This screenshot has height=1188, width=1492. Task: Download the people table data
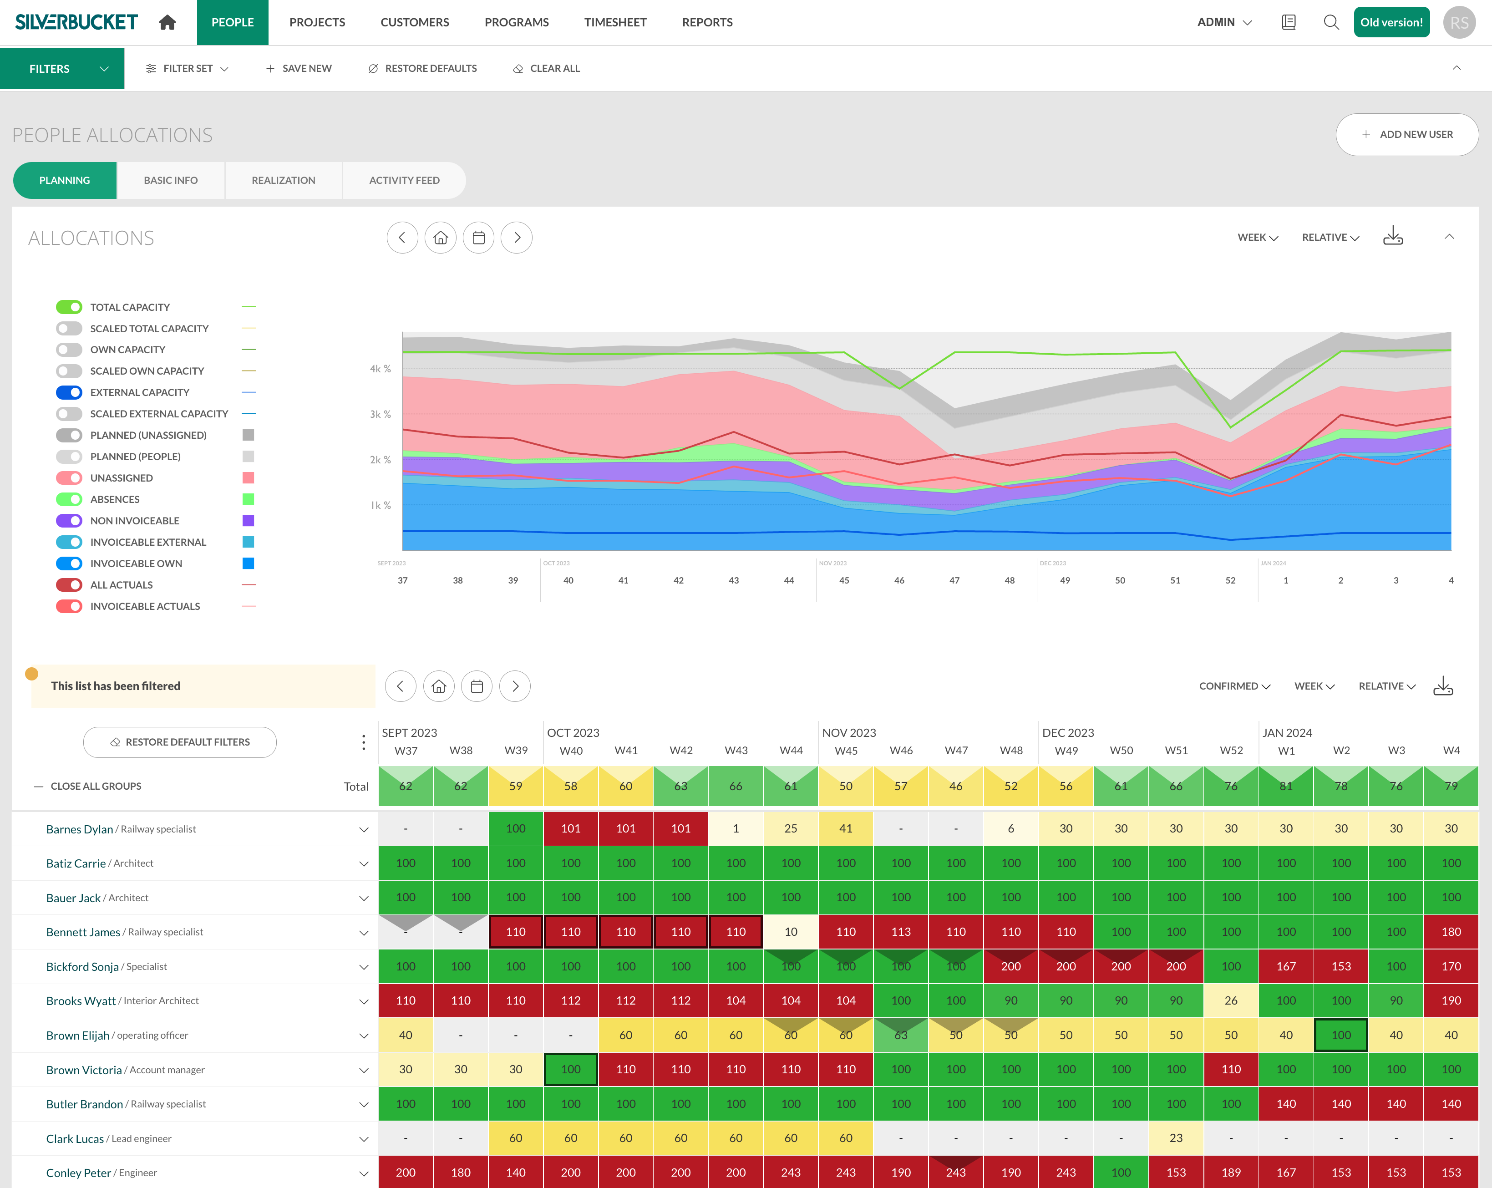[x=1443, y=685]
